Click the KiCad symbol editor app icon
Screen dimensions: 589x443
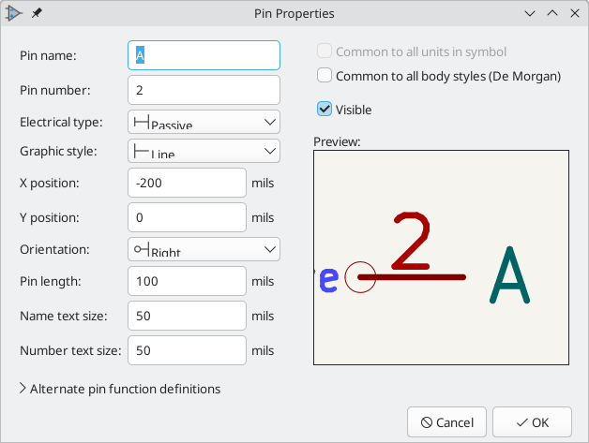tap(13, 13)
